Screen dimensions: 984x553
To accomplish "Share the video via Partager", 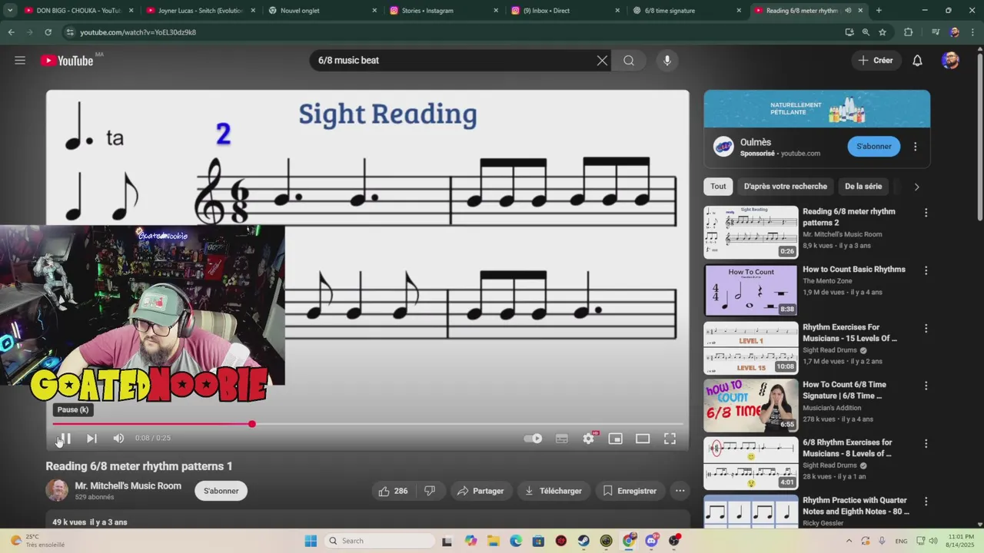I will coord(480,491).
